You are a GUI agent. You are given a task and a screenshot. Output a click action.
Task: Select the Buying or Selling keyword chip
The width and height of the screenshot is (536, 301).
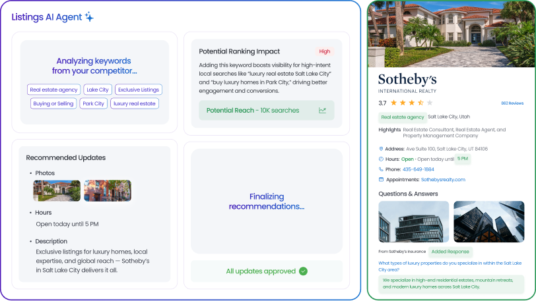53,103
